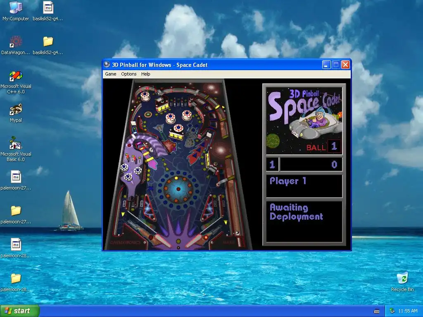423x317 pixels.
Task: Click the "Player 1" text in the info panel
Action: point(288,181)
